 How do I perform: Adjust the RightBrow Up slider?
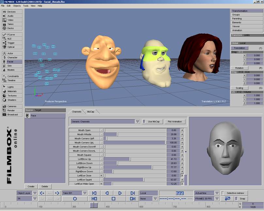135,167
